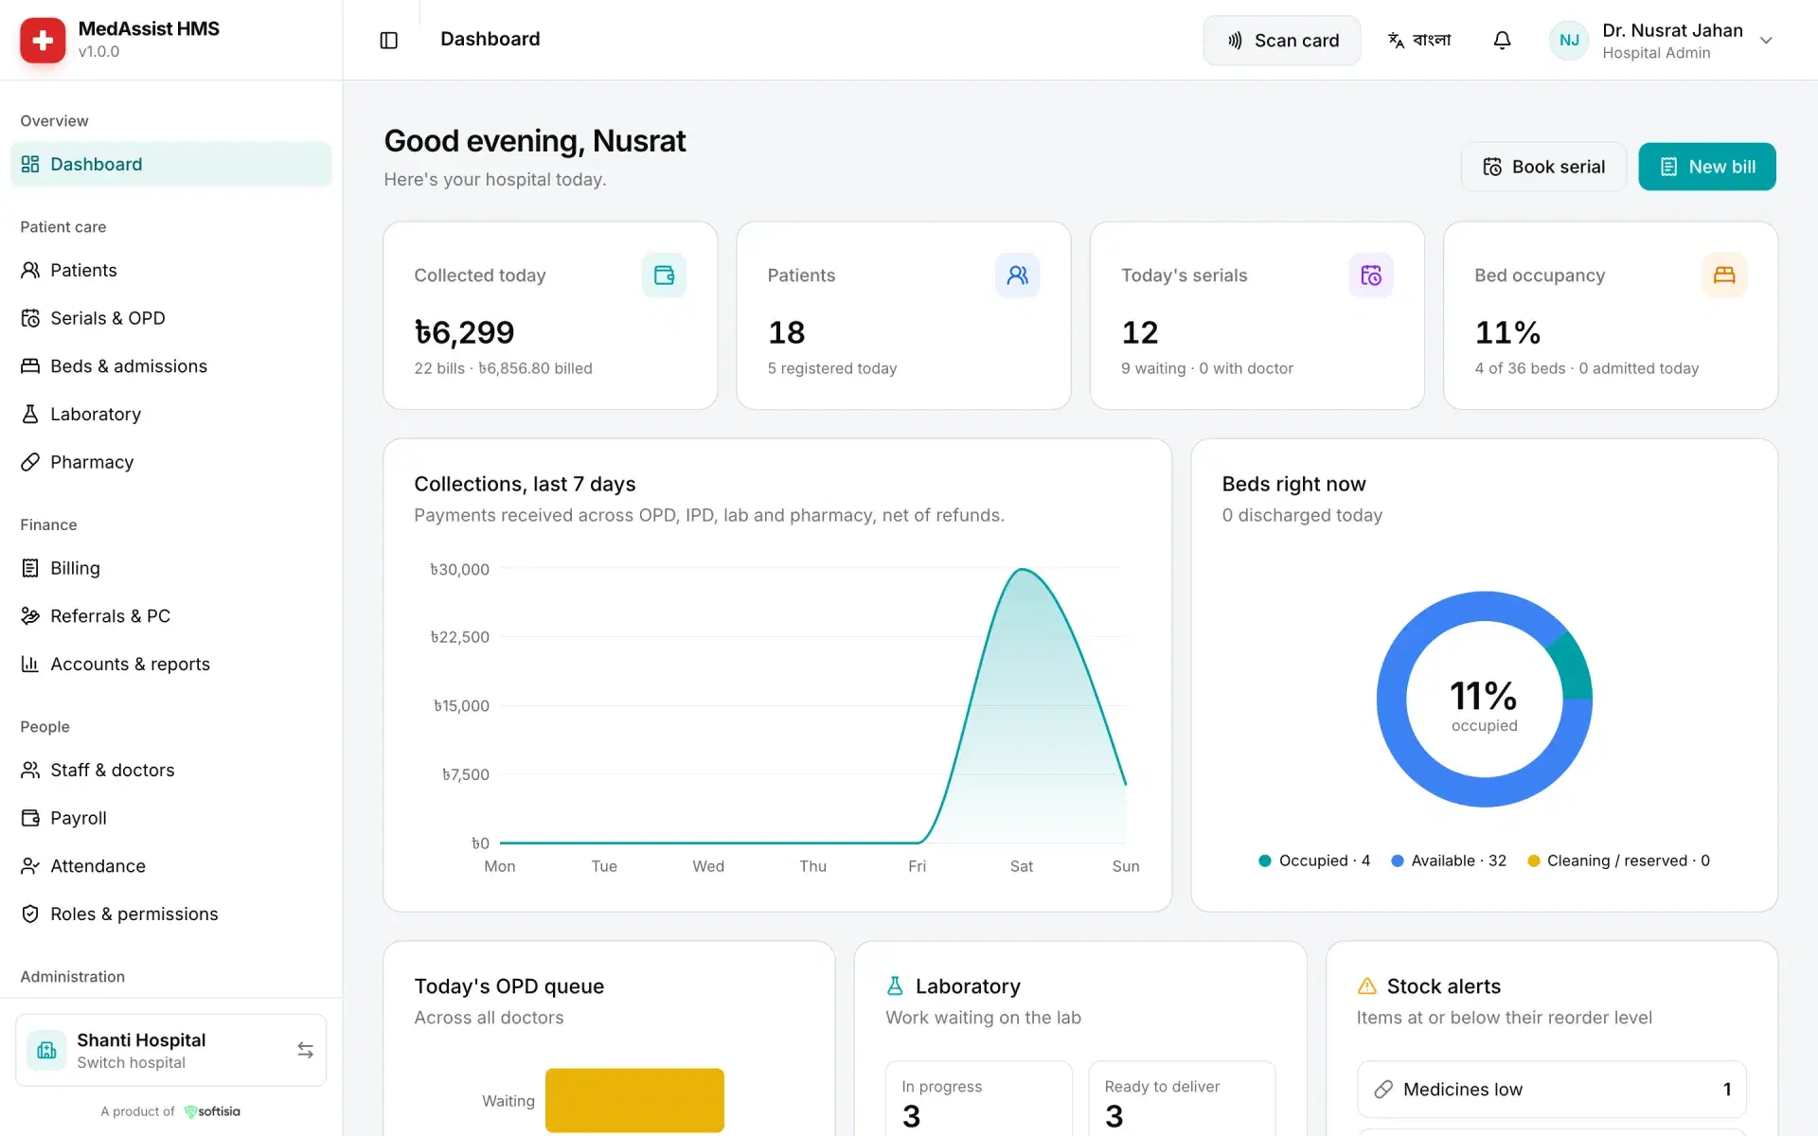
Task: Open Staff & doctors page
Action: pos(170,770)
